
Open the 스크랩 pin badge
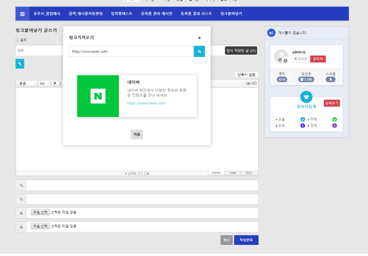330,79
